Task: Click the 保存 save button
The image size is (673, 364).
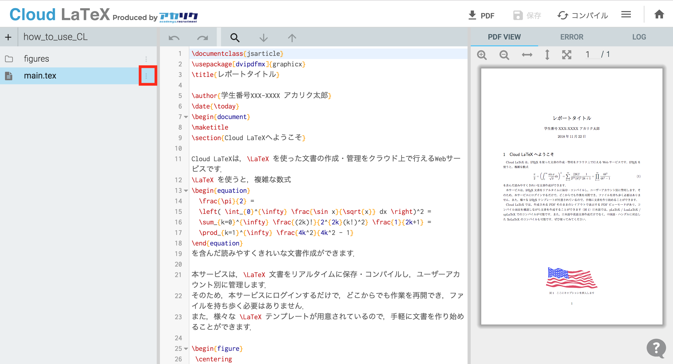Action: click(x=527, y=15)
